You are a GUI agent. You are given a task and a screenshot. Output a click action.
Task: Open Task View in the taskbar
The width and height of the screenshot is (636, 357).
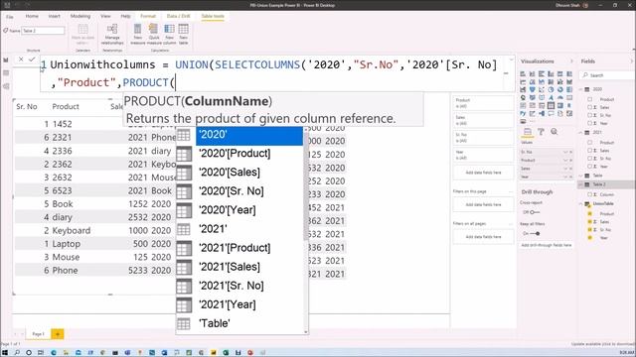point(41,353)
